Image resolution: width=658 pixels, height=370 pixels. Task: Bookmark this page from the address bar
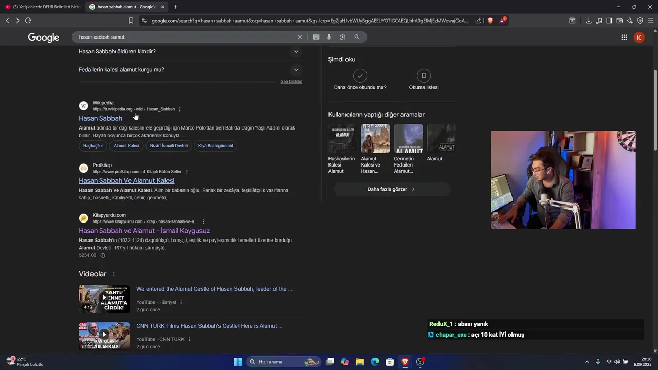[131, 21]
